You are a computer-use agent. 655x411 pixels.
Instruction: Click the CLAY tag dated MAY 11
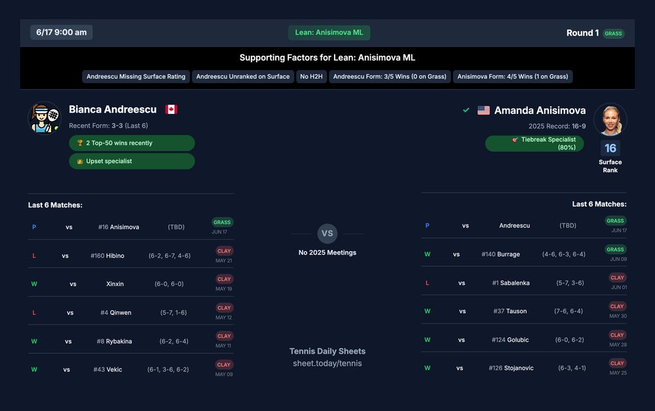pos(224,336)
